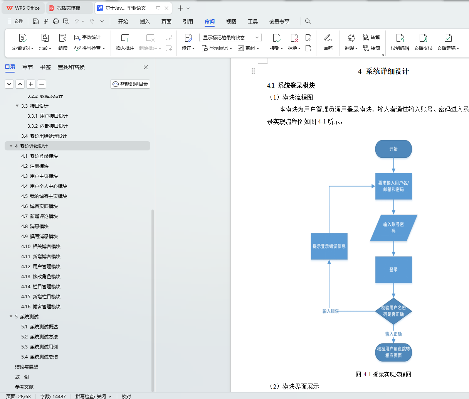Click the 文档定稿 finalize document icon
This screenshot has height=399, width=469.
point(448,38)
